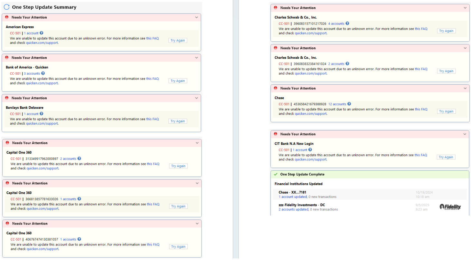Open Barclays '1 account' link
Image resolution: width=471 pixels, height=260 pixels.
point(31,114)
